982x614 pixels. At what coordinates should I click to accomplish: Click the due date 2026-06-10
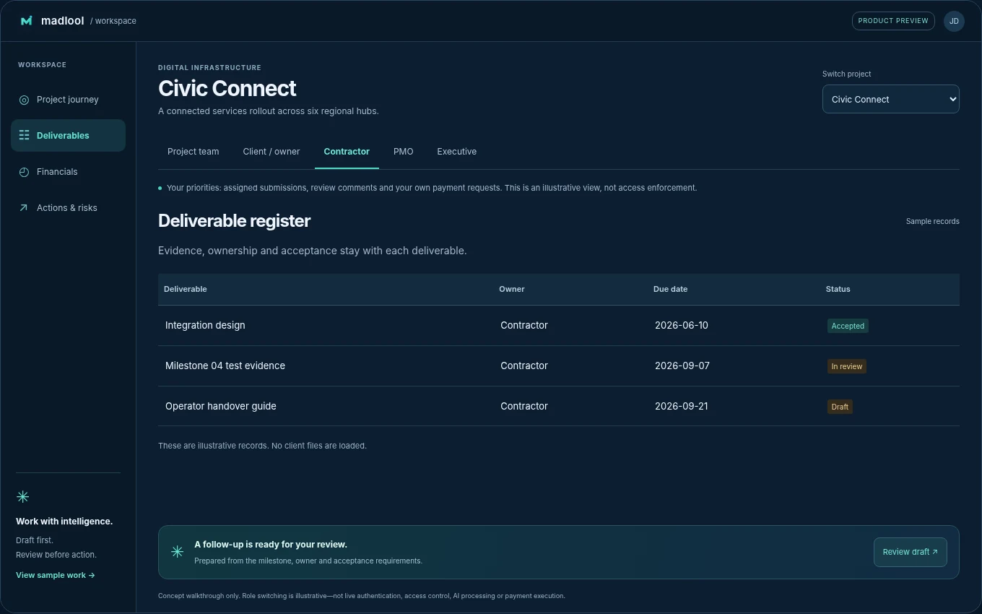(x=681, y=325)
